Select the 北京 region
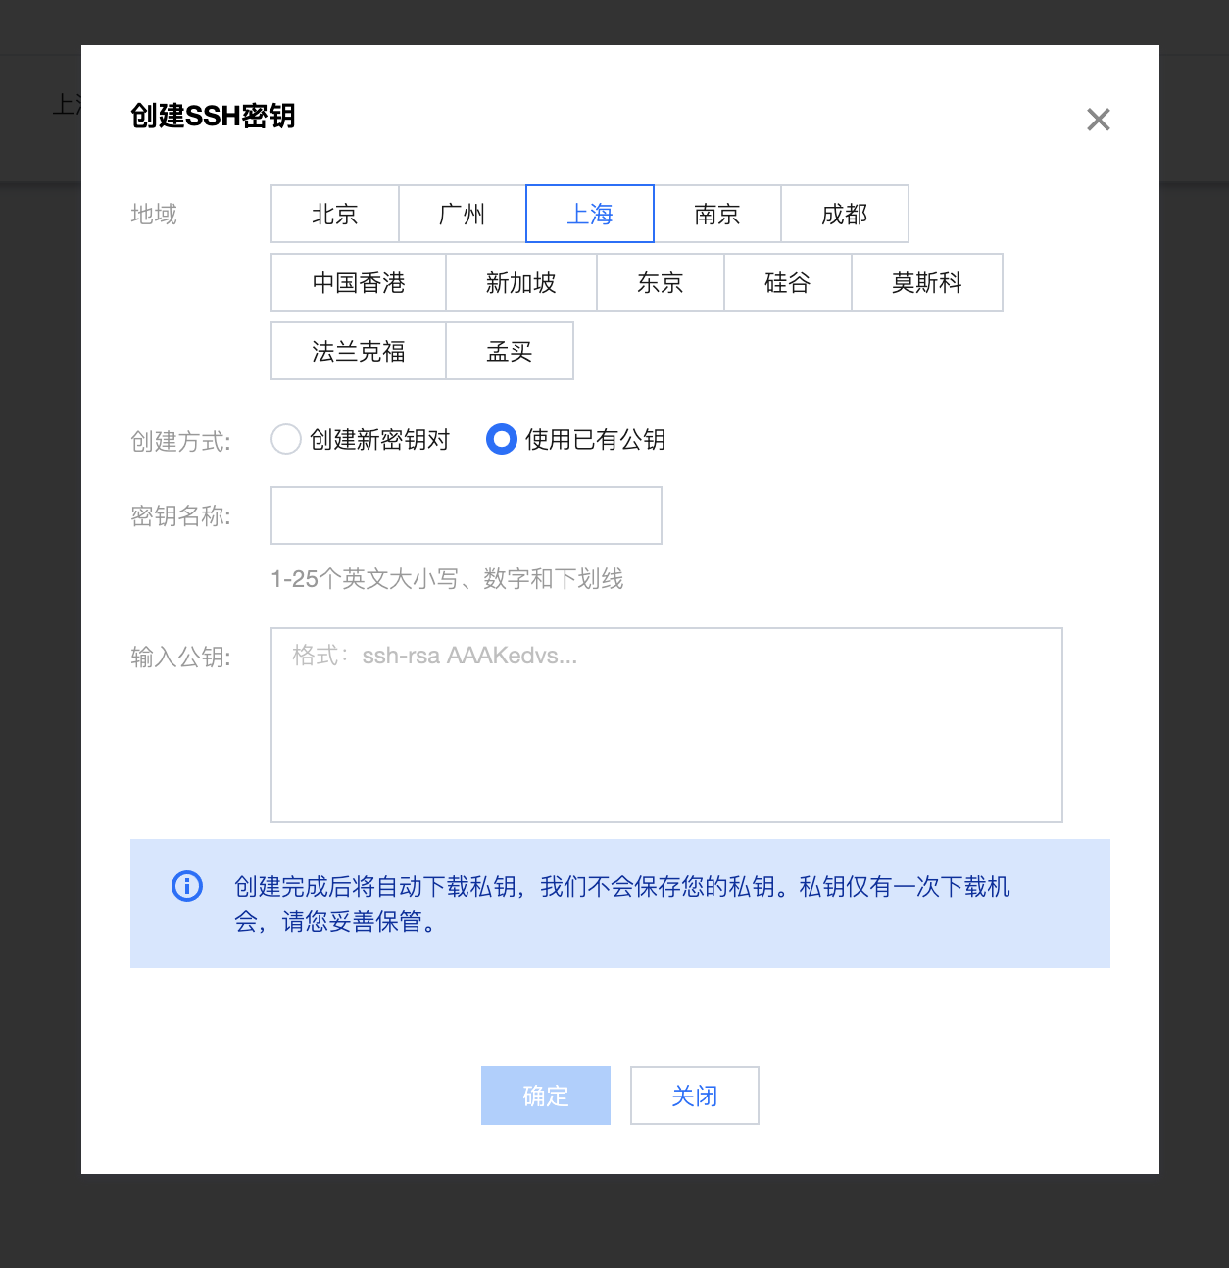Image resolution: width=1229 pixels, height=1268 pixels. (x=334, y=214)
